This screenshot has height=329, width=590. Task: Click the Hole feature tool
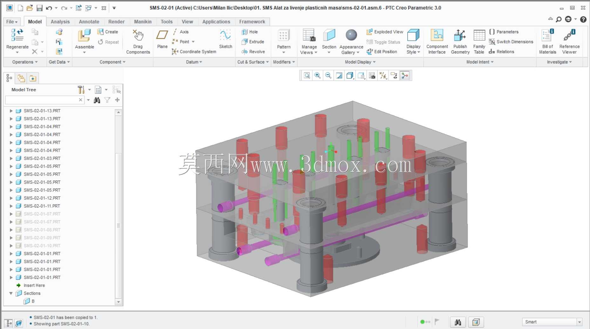click(x=250, y=32)
